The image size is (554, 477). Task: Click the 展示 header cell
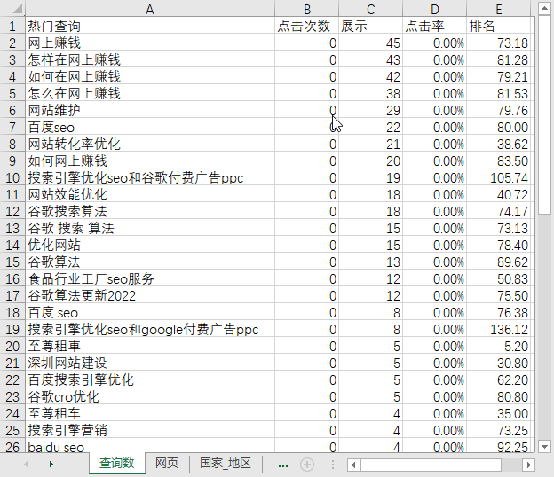(370, 26)
